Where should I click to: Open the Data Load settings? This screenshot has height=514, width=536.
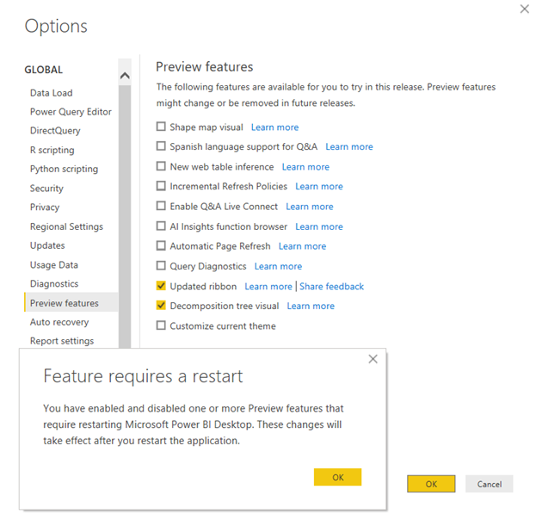tap(51, 93)
